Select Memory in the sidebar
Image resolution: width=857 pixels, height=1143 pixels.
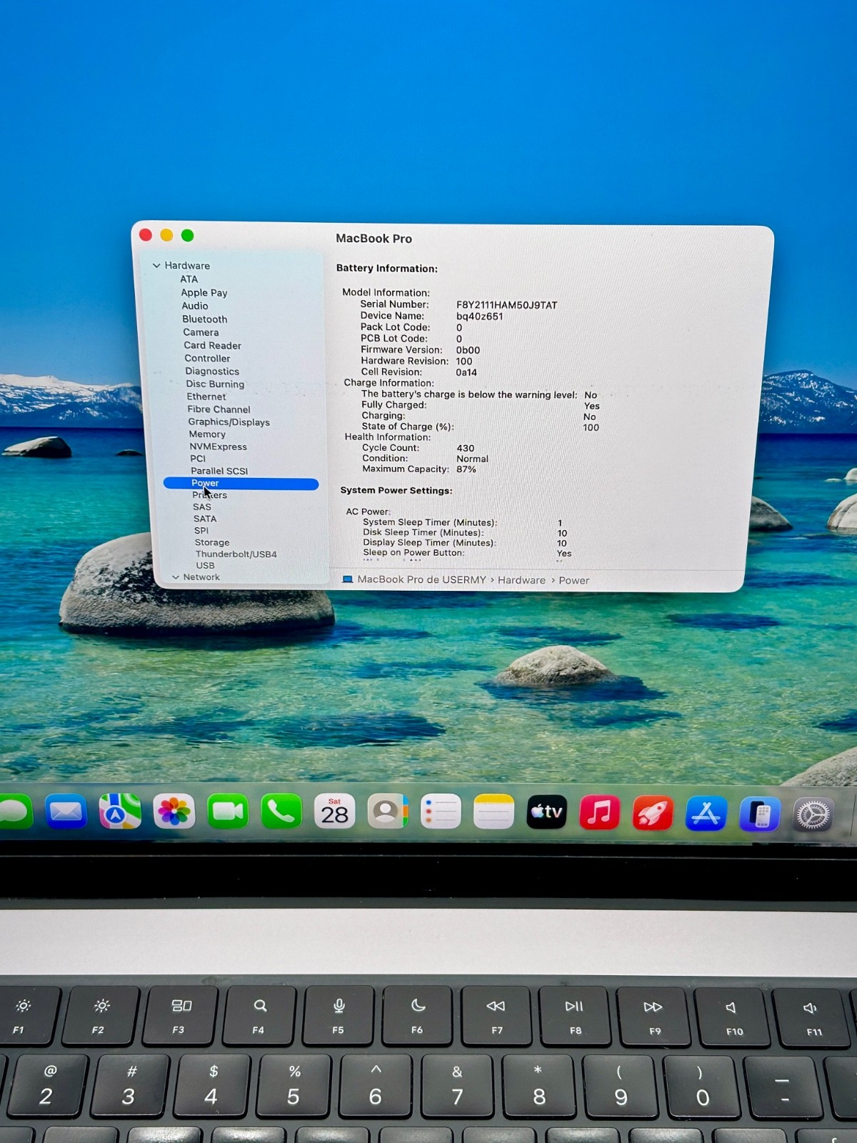pyautogui.click(x=207, y=434)
